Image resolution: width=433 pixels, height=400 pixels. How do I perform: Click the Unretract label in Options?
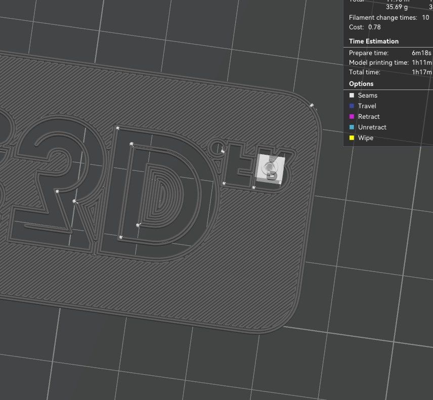click(372, 127)
